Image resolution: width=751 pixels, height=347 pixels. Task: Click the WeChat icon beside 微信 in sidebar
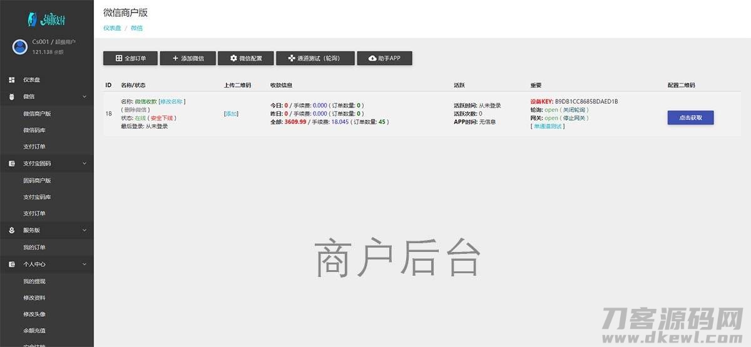point(12,97)
